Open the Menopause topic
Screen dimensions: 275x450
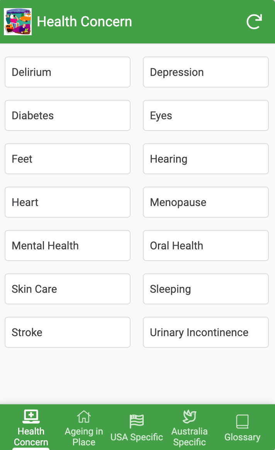(206, 202)
